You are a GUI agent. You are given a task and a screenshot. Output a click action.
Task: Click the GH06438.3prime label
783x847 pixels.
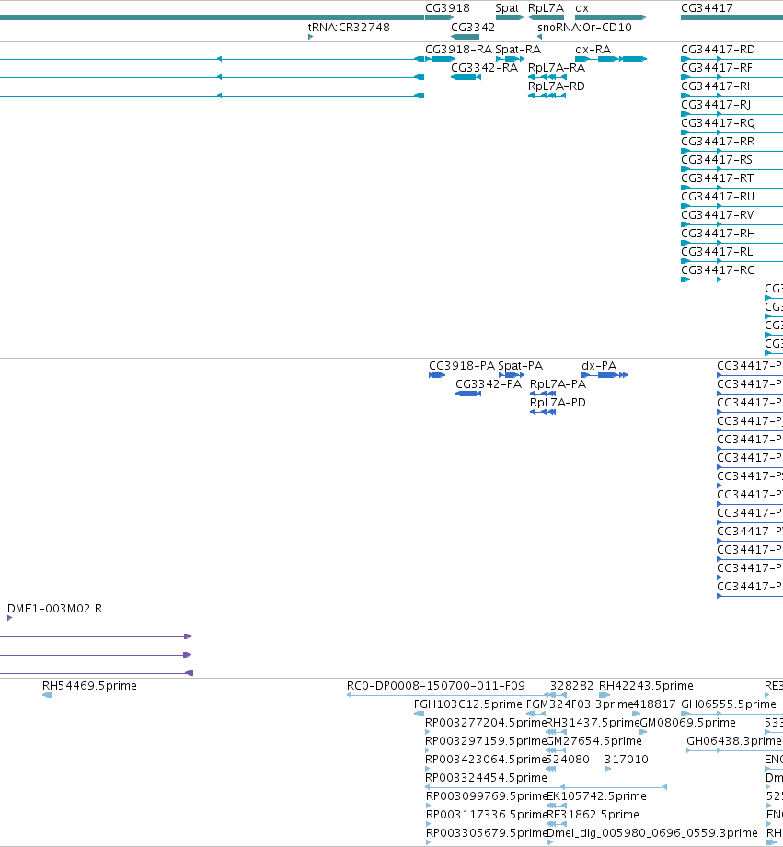tap(734, 740)
